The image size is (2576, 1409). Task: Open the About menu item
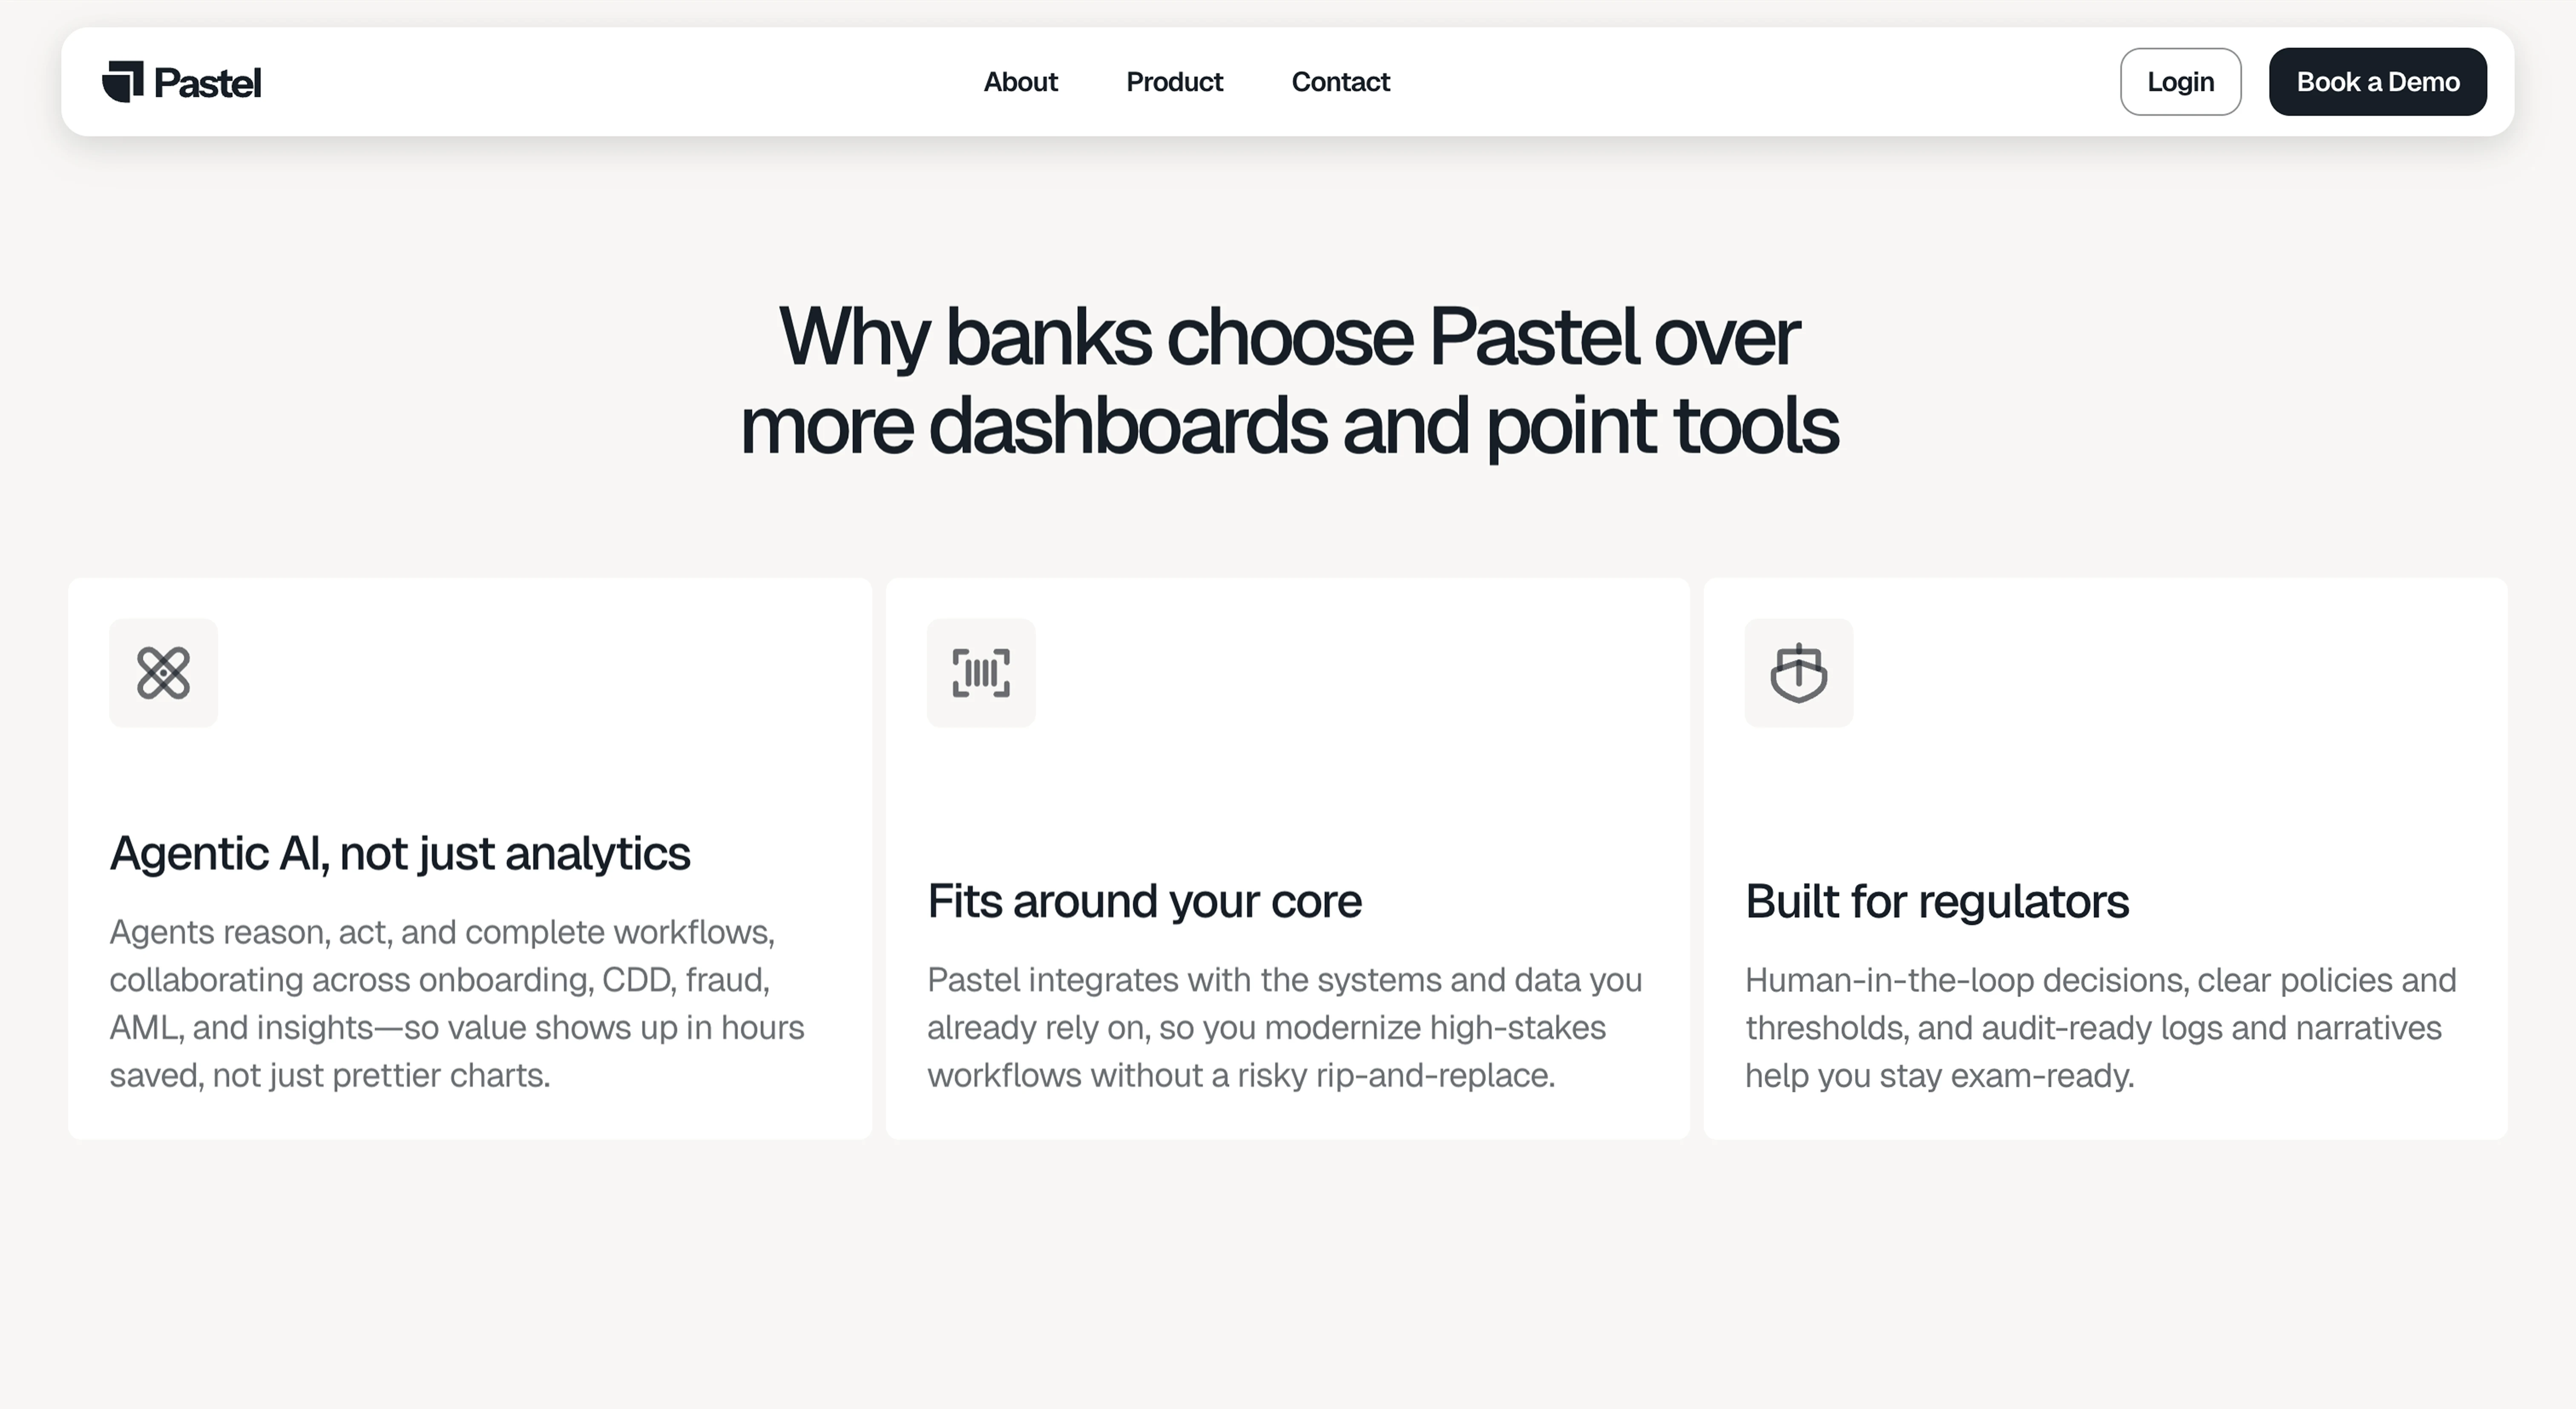1020,82
